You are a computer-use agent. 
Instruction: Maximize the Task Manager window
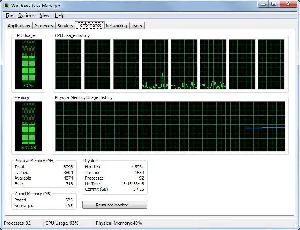pyautogui.click(x=274, y=4)
